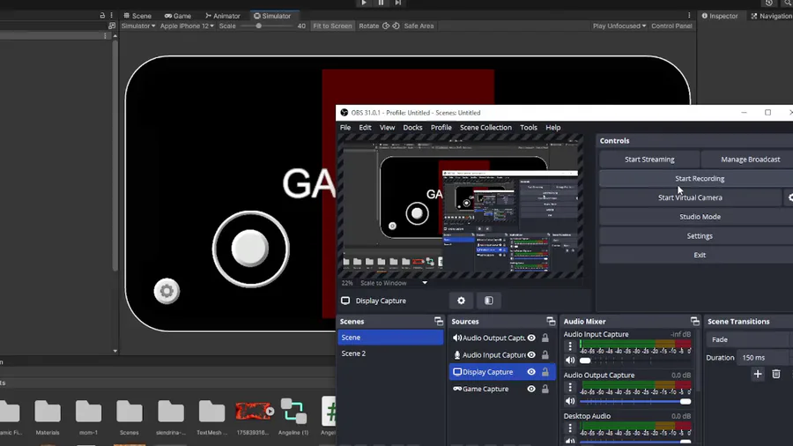Toggle visibility of Audio Output Capture source
The width and height of the screenshot is (793, 446).
(x=531, y=338)
